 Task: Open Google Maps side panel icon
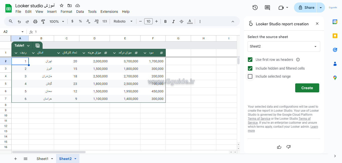pos(335,78)
